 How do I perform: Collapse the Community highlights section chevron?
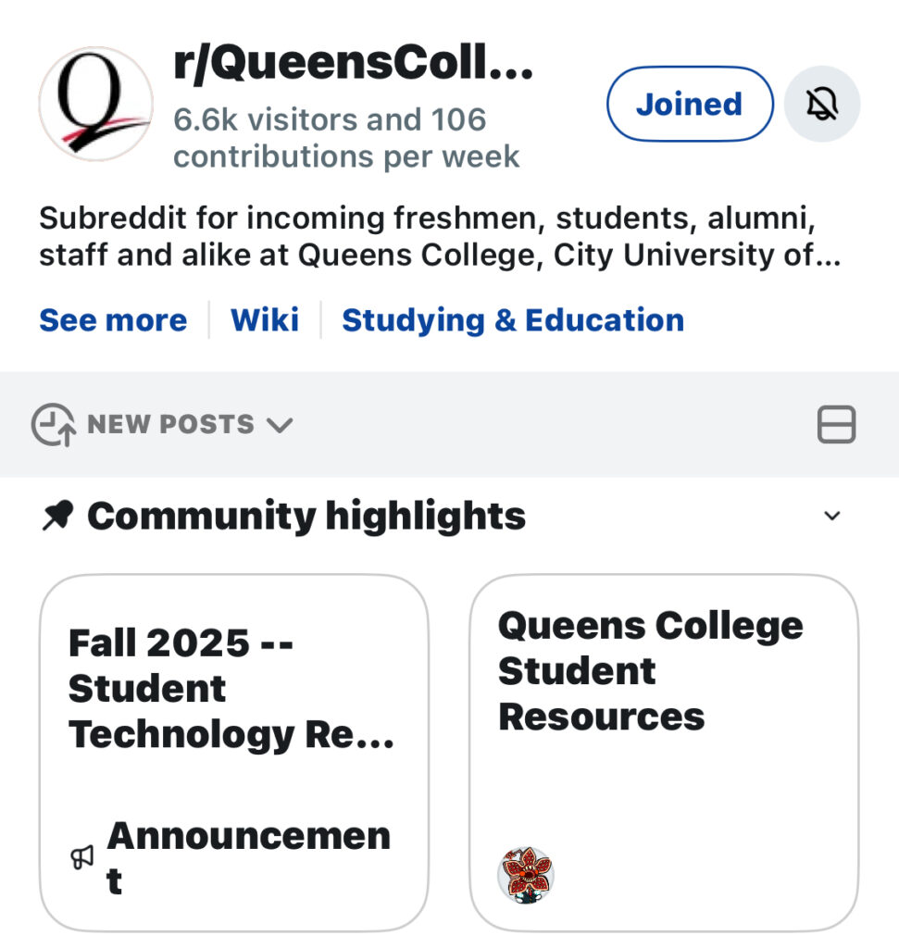pos(832,516)
